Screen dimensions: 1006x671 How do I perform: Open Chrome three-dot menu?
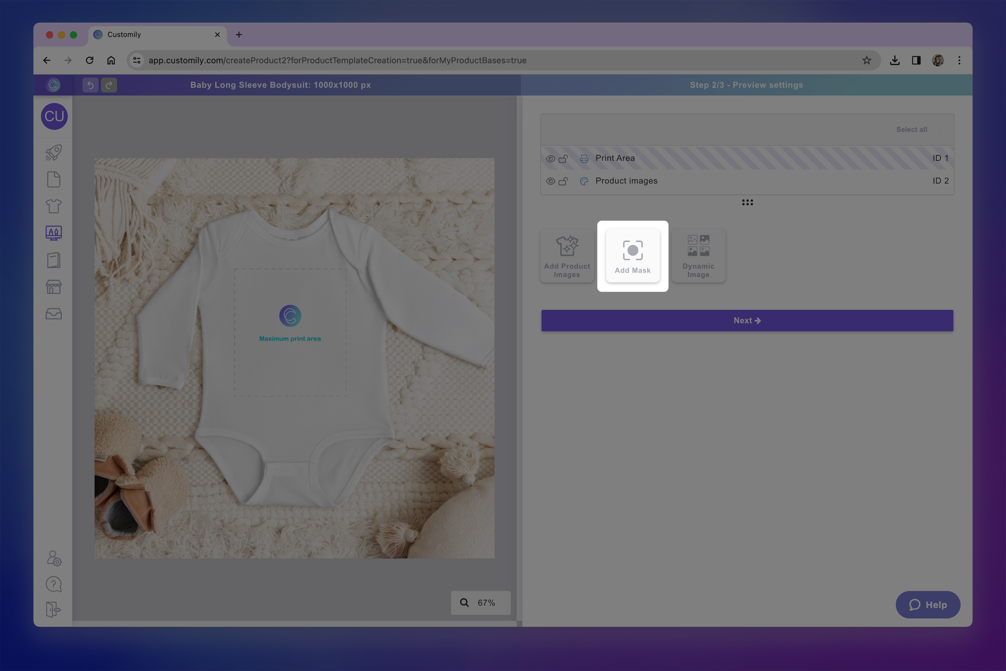(959, 60)
